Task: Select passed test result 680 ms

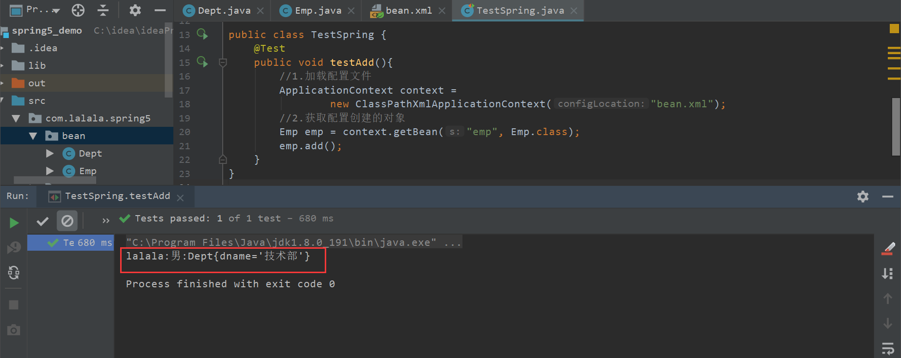Action: tap(71, 242)
